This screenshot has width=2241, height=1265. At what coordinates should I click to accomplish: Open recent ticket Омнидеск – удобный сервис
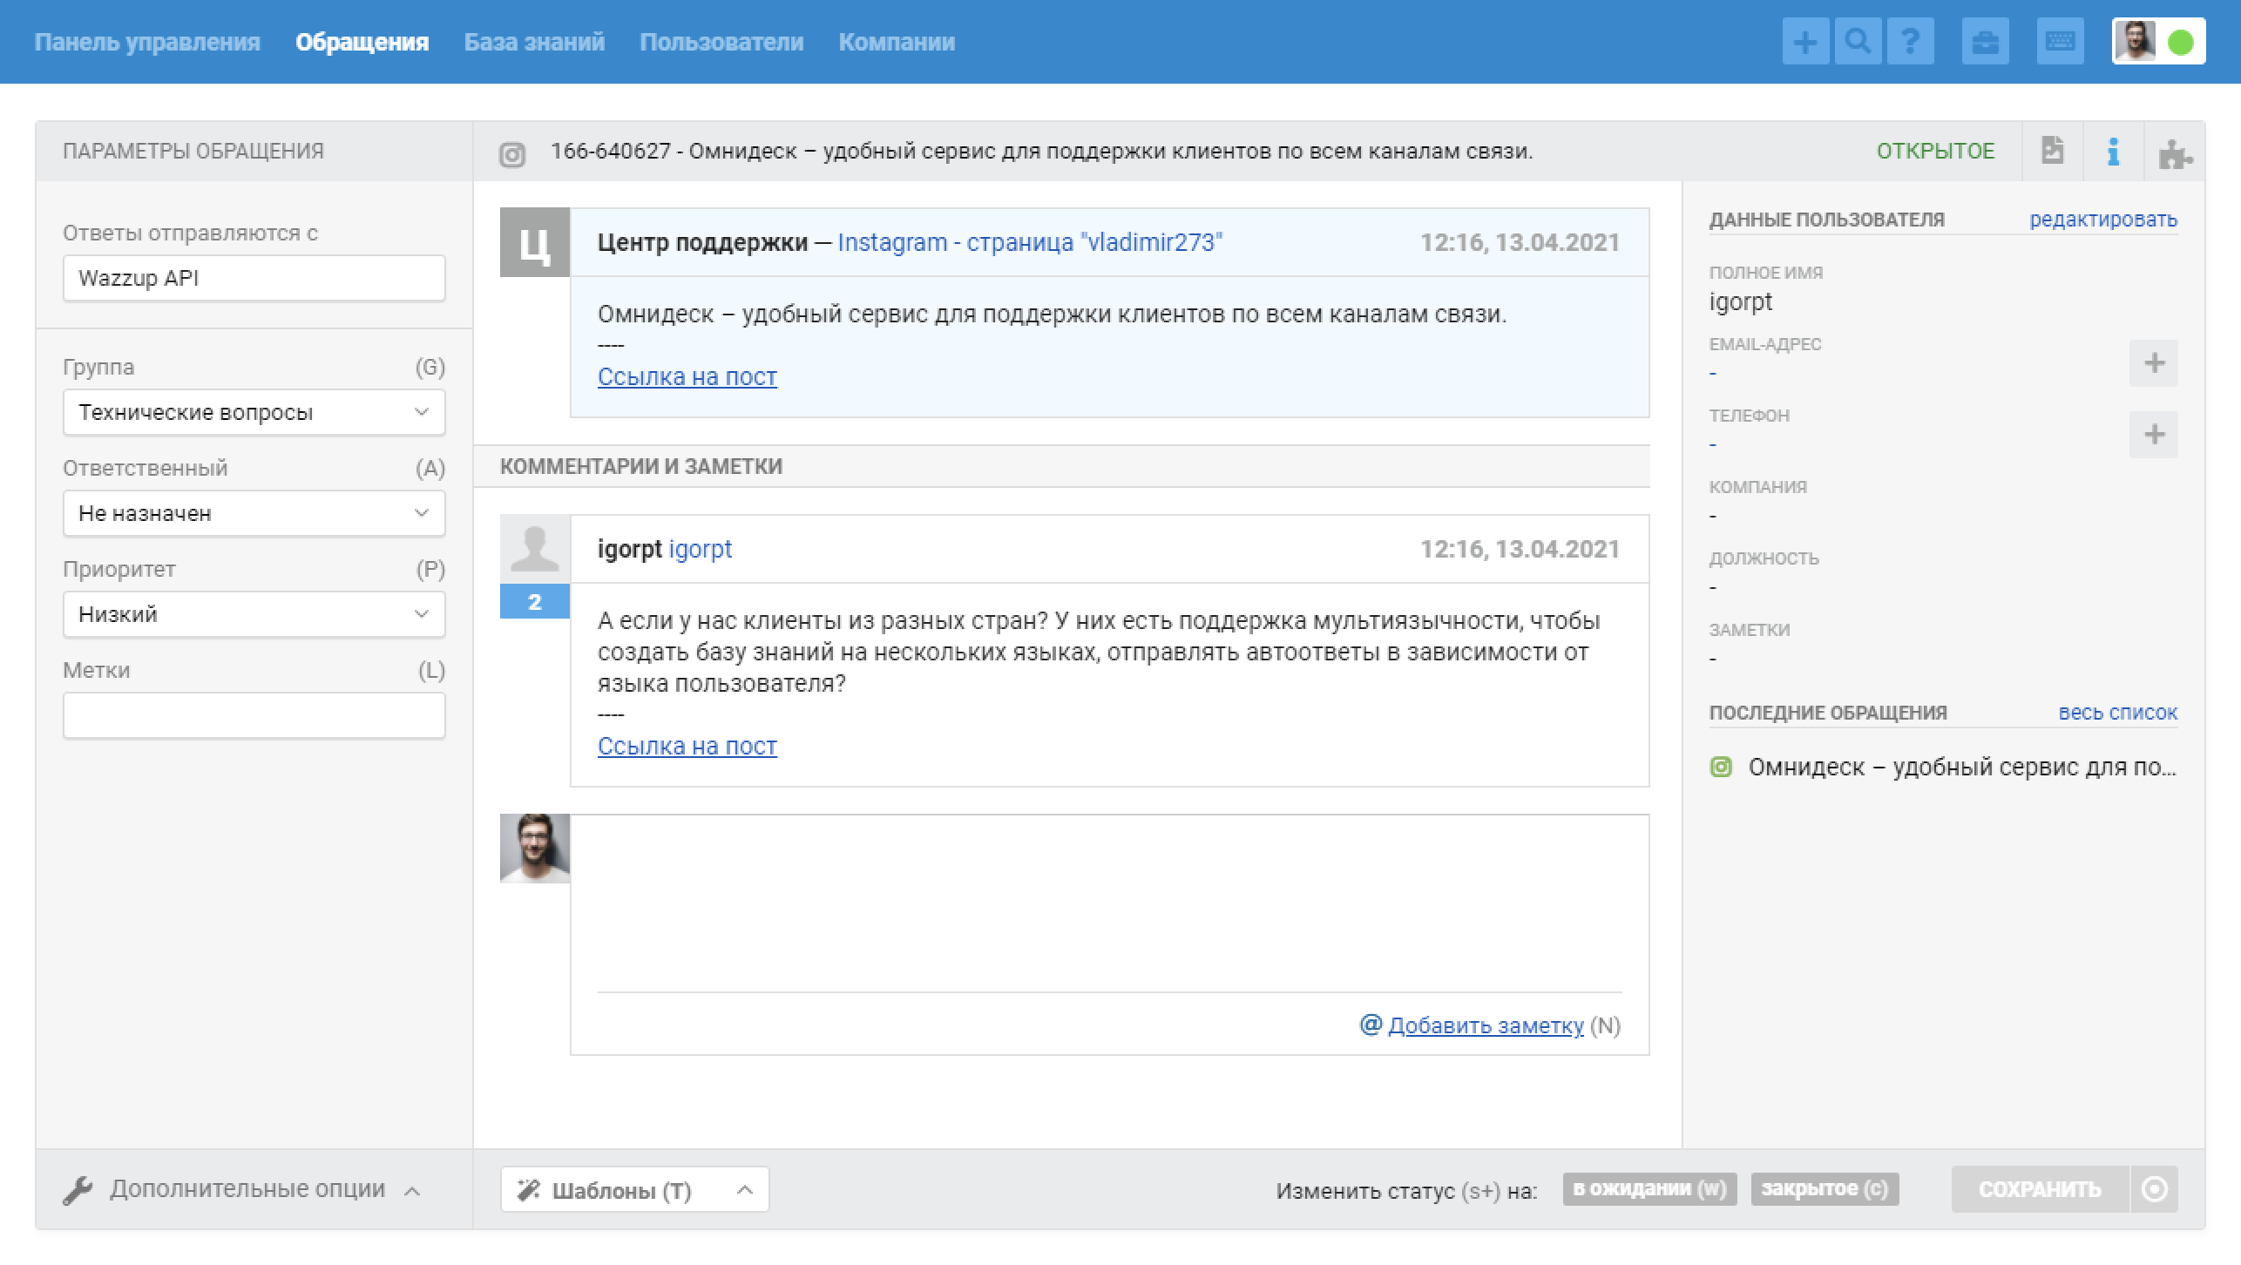1962,767
